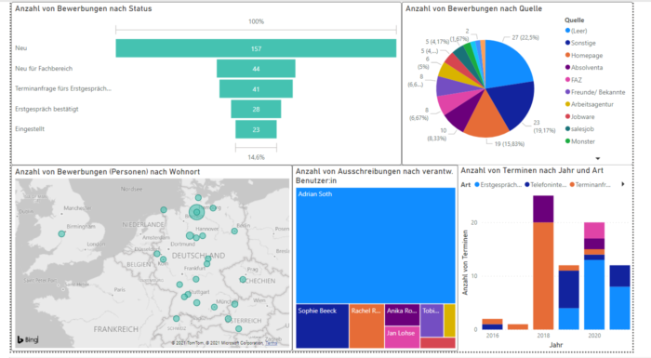Viewport: 651px width, 358px height.
Task: Select the 'Neu' funnel bar showing 157
Action: 256,48
